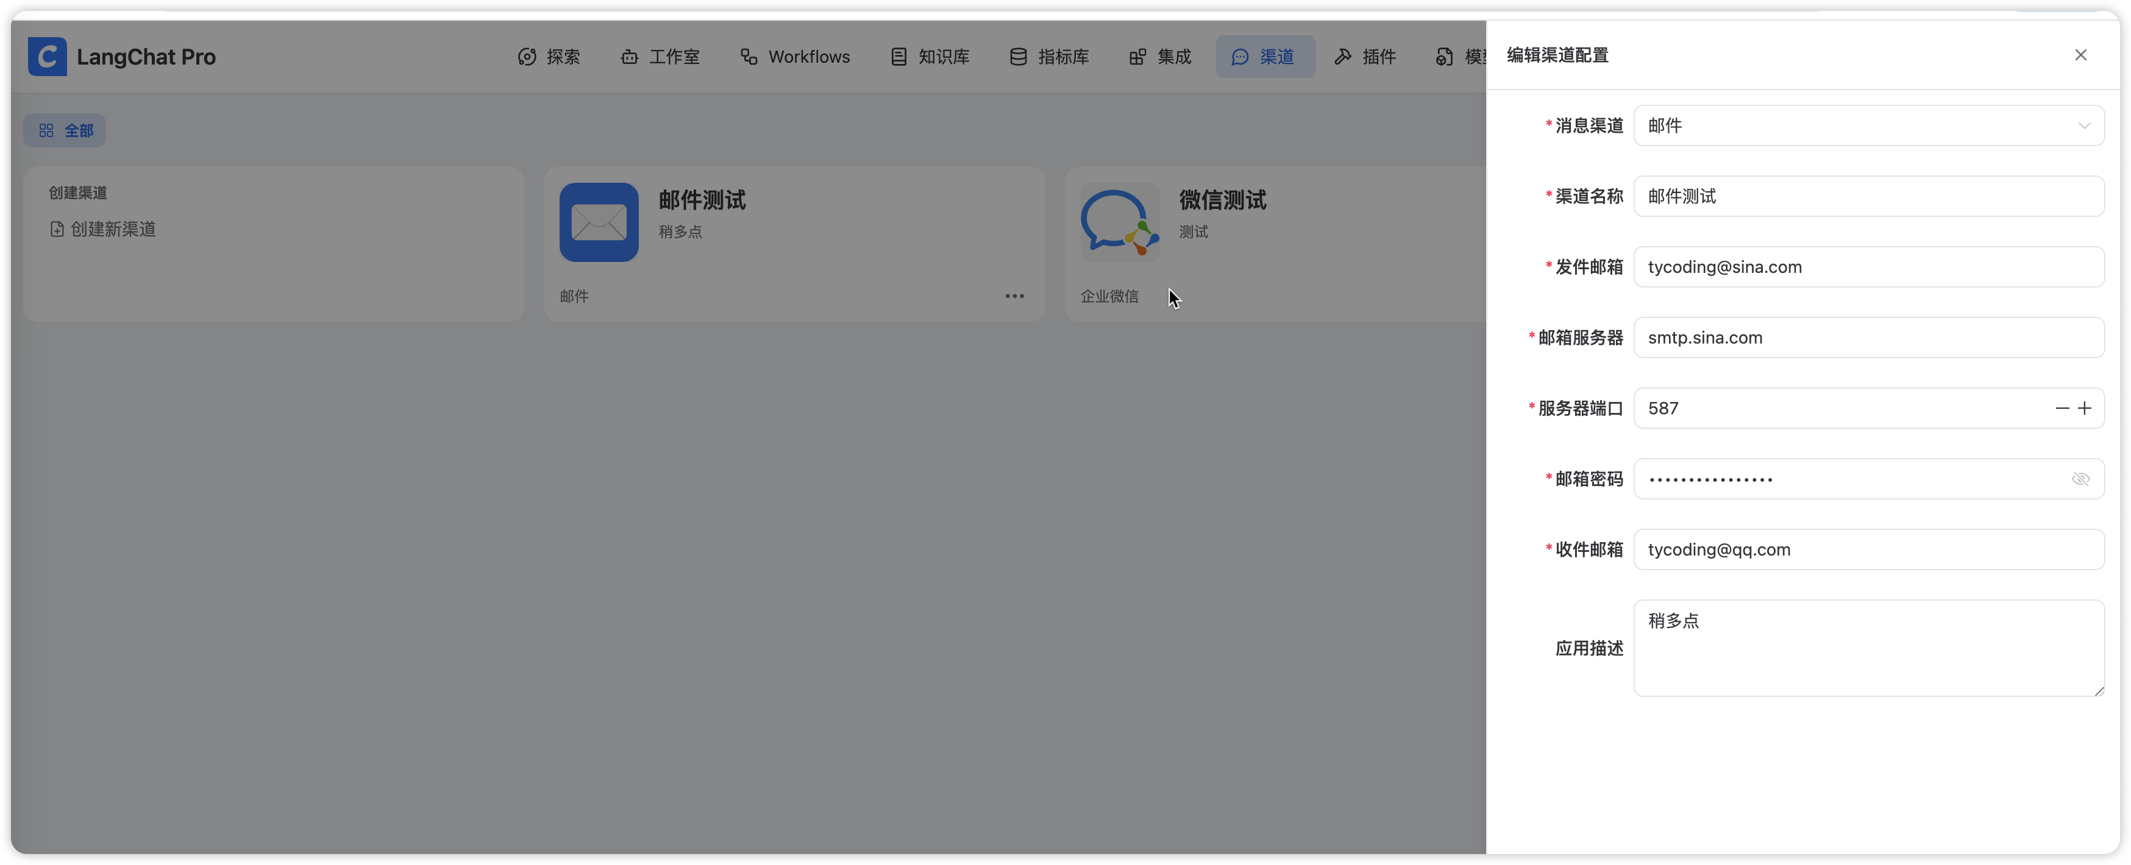Select the 集成 integrations icon

coord(1137,56)
